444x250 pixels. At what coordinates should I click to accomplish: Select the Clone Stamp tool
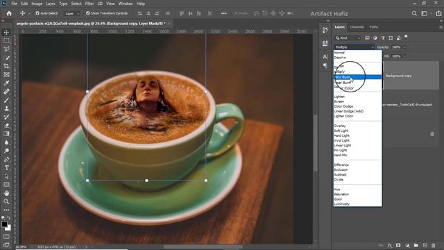[6, 108]
